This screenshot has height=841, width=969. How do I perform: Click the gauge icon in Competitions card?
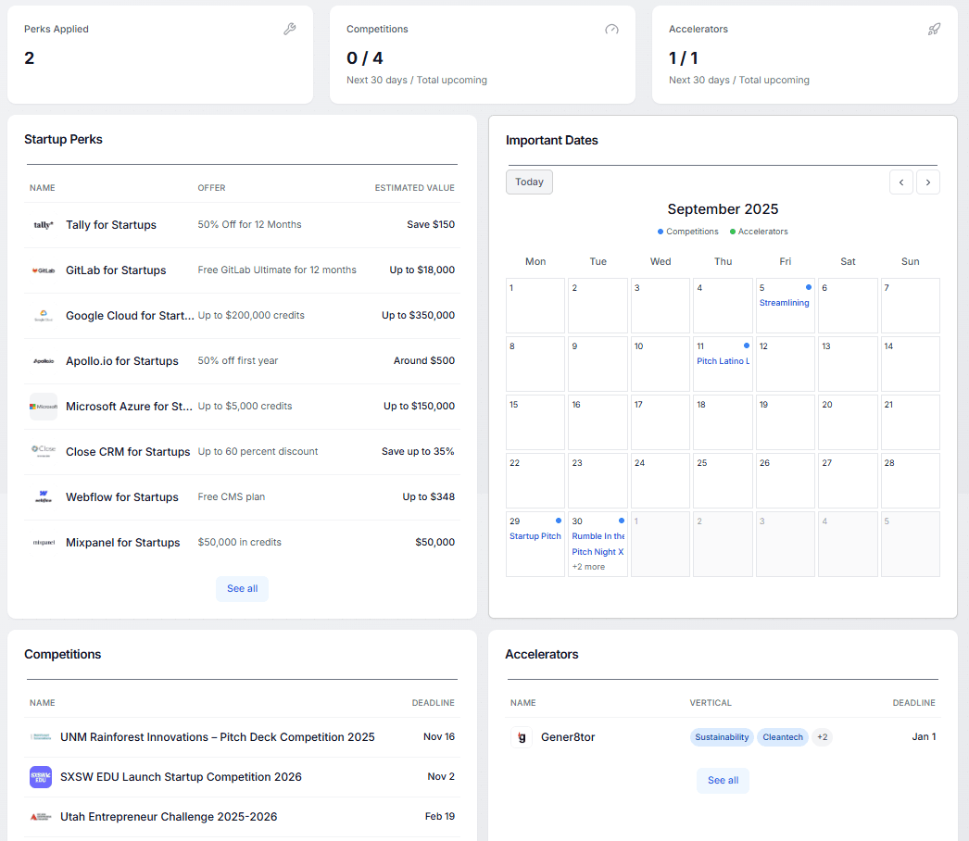[611, 29]
